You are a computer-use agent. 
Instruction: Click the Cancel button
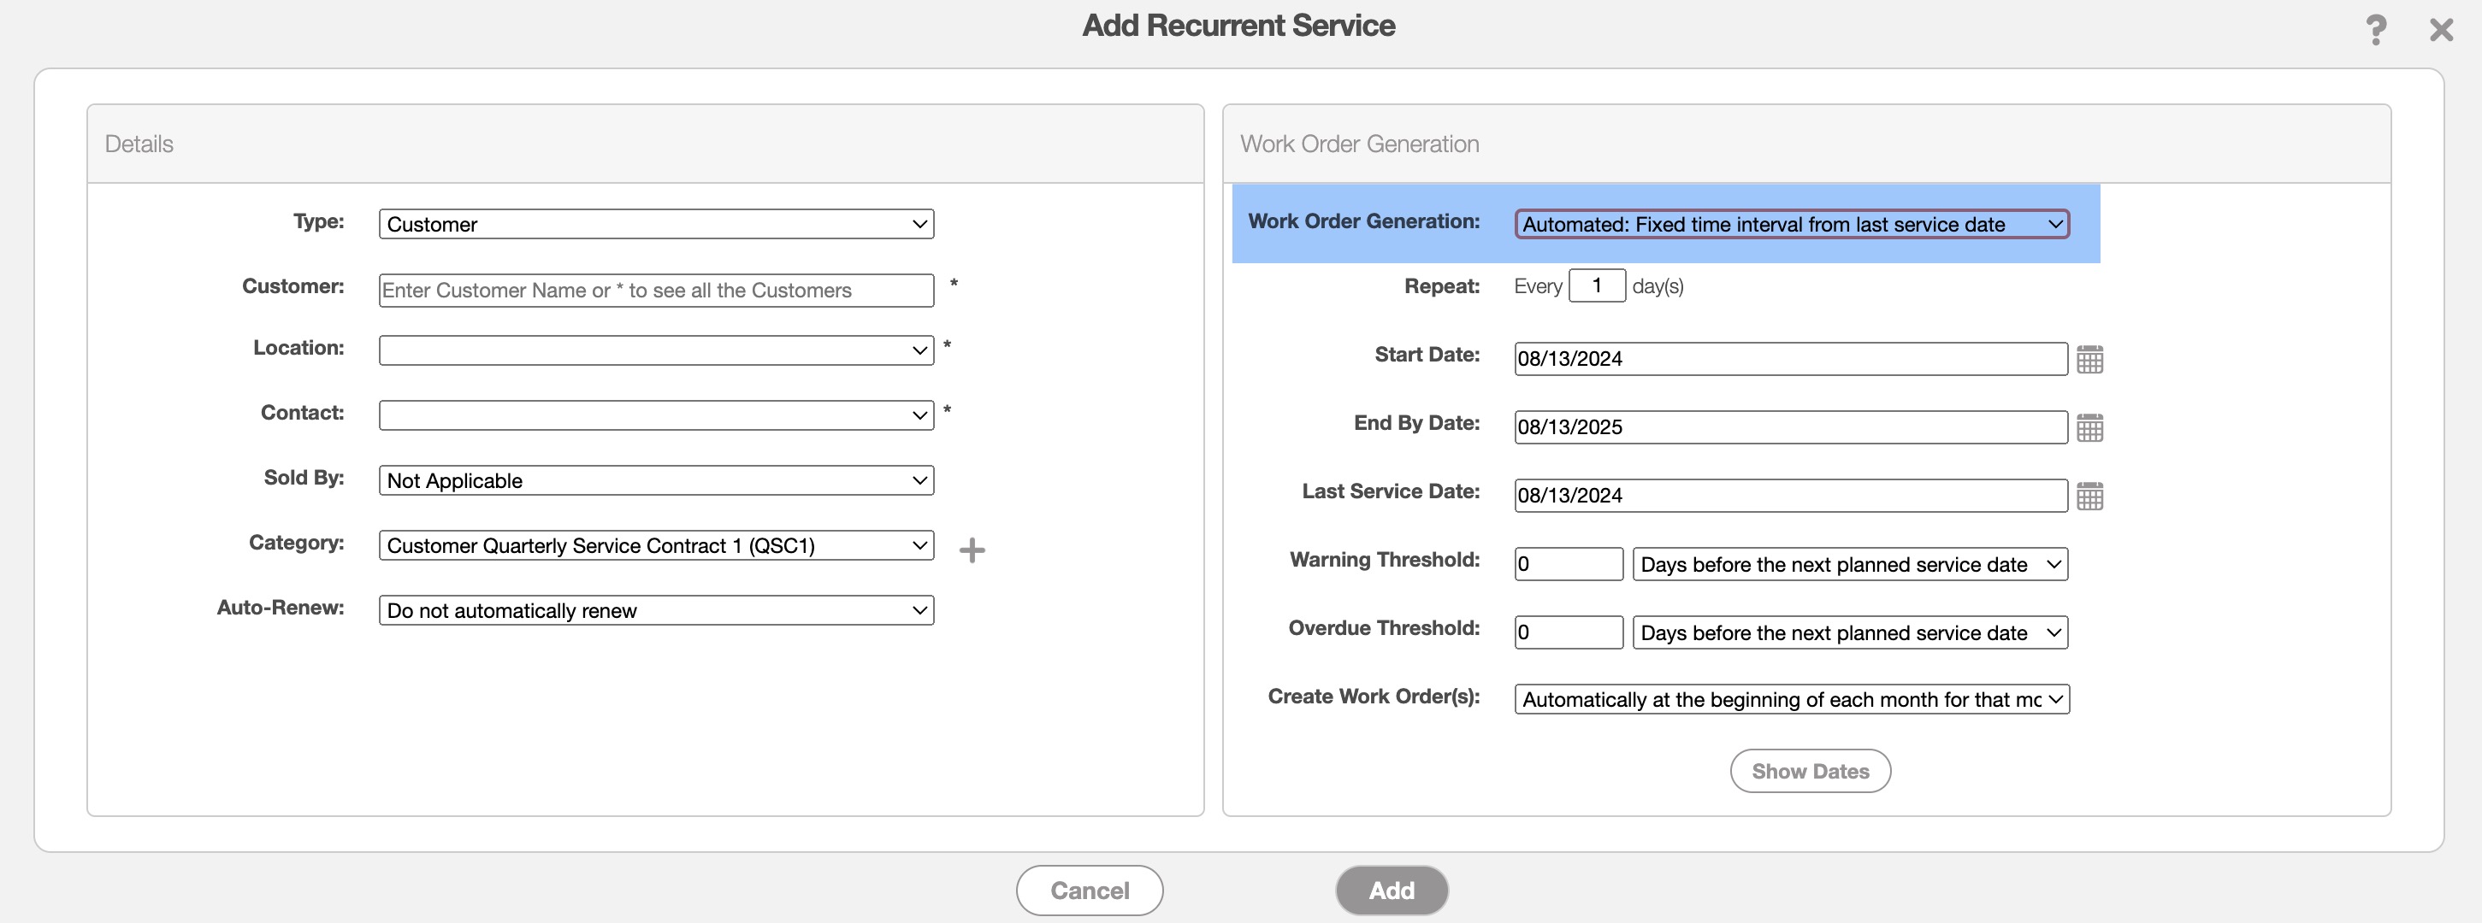click(x=1089, y=891)
